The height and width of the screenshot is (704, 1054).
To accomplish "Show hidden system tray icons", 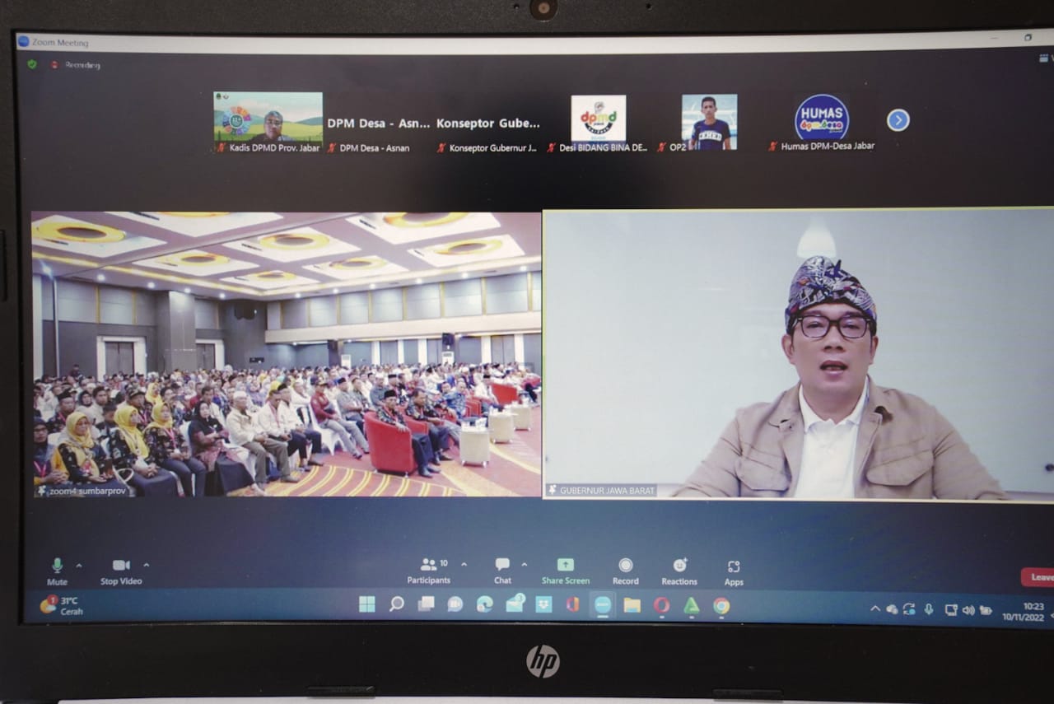I will 874,609.
